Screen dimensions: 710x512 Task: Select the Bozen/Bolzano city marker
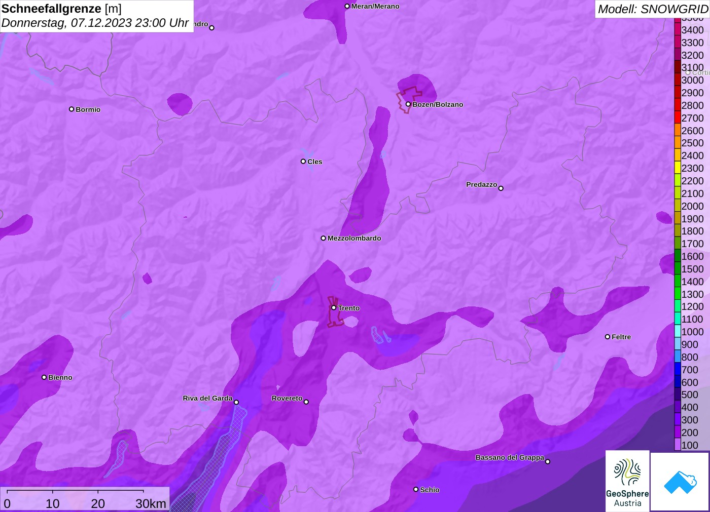[x=408, y=104]
